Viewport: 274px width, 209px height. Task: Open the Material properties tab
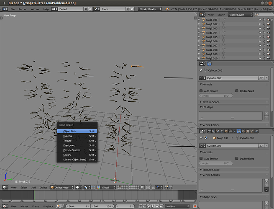click(243, 131)
